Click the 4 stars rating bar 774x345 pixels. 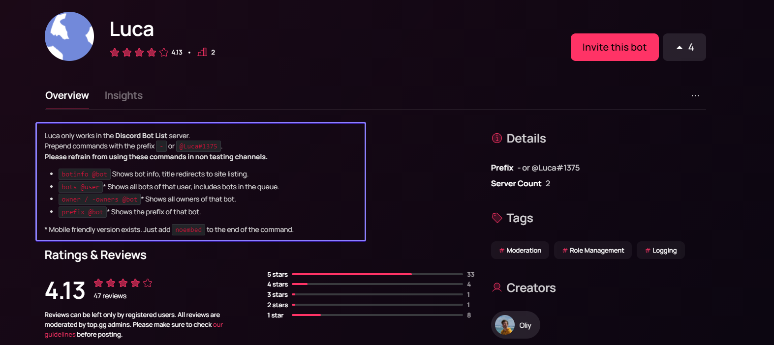(377, 284)
